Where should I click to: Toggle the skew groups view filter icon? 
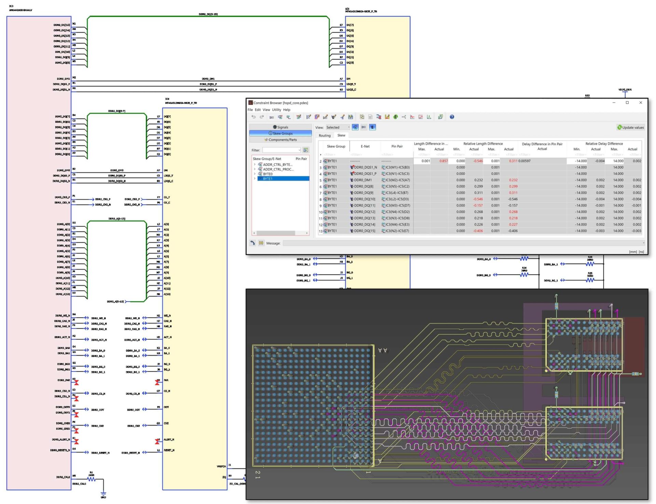(355, 128)
